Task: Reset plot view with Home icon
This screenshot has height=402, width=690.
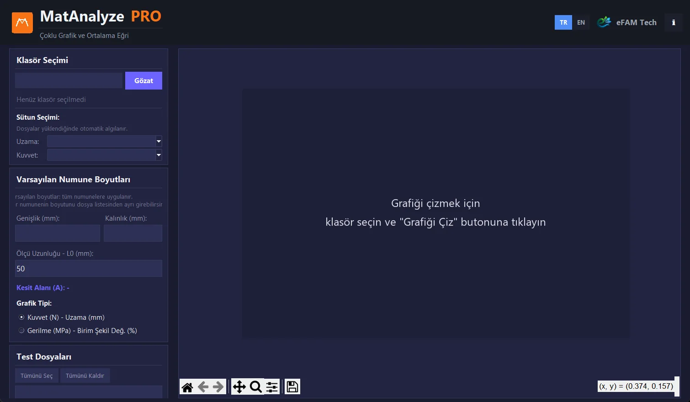Action: [187, 387]
